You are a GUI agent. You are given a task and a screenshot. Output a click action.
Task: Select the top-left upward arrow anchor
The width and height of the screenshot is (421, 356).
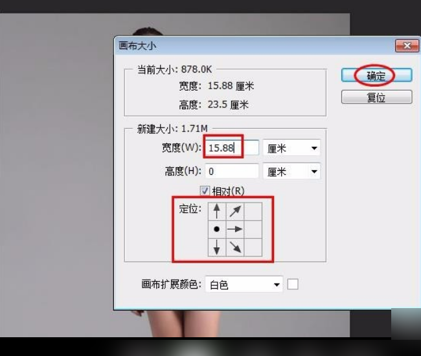click(217, 211)
